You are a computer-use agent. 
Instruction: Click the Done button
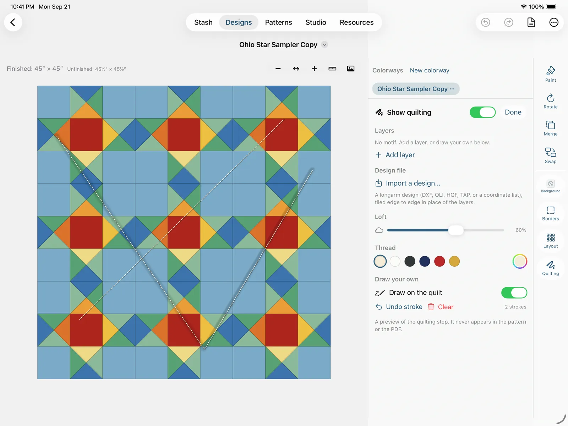click(x=513, y=112)
